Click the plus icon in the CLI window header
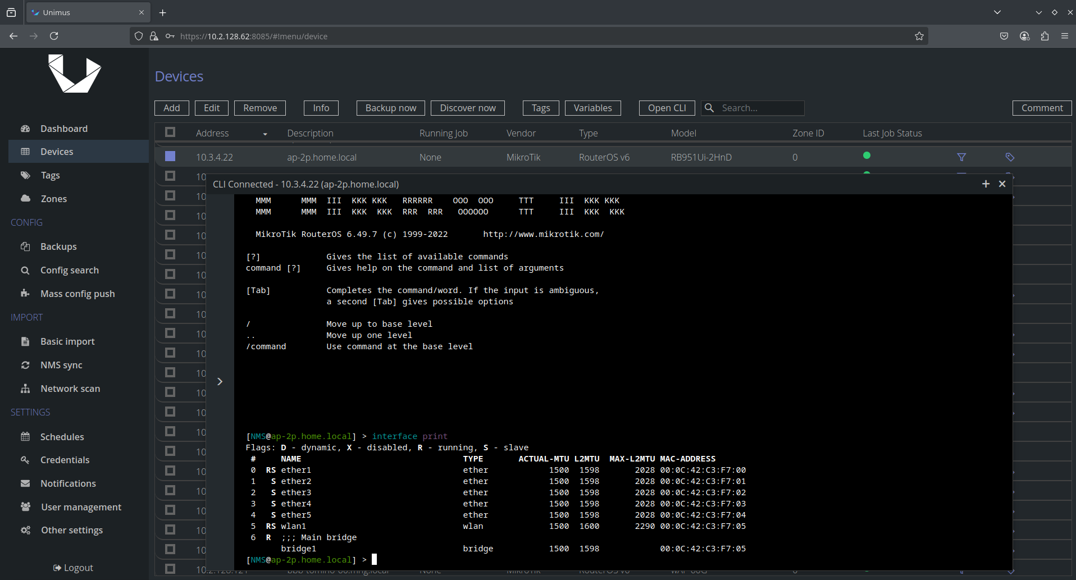Viewport: 1076px width, 580px height. [x=986, y=184]
